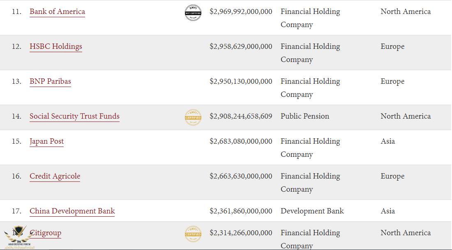The image size is (452, 250).
Task: Click the Europe region in HSBC Holdings row
Action: (x=392, y=46)
